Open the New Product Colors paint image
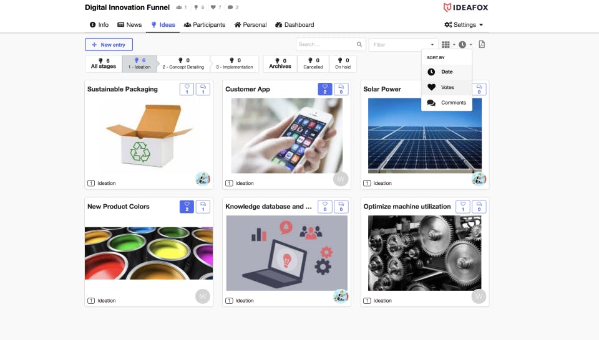This screenshot has height=340, width=599. (149, 253)
